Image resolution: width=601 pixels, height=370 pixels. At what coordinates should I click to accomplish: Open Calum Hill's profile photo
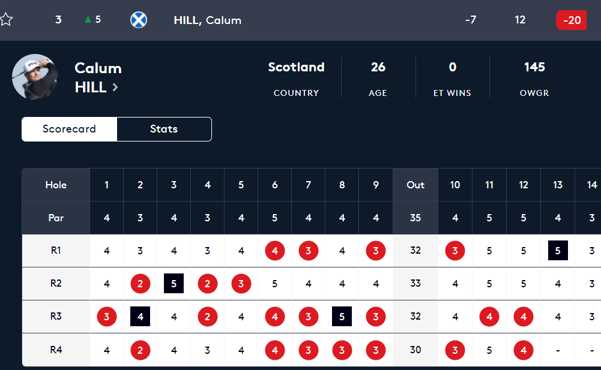(35, 77)
